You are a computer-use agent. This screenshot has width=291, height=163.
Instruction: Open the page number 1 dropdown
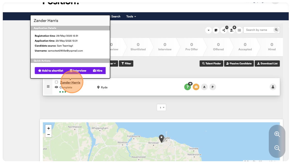162,107
